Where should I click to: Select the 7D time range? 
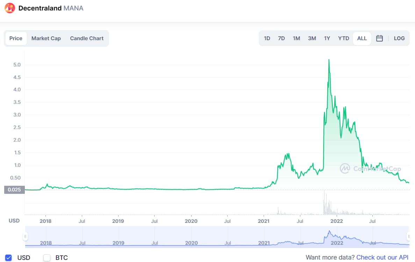(281, 38)
